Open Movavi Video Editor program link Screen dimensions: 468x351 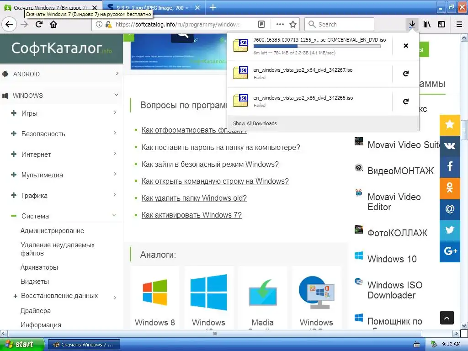[394, 202]
